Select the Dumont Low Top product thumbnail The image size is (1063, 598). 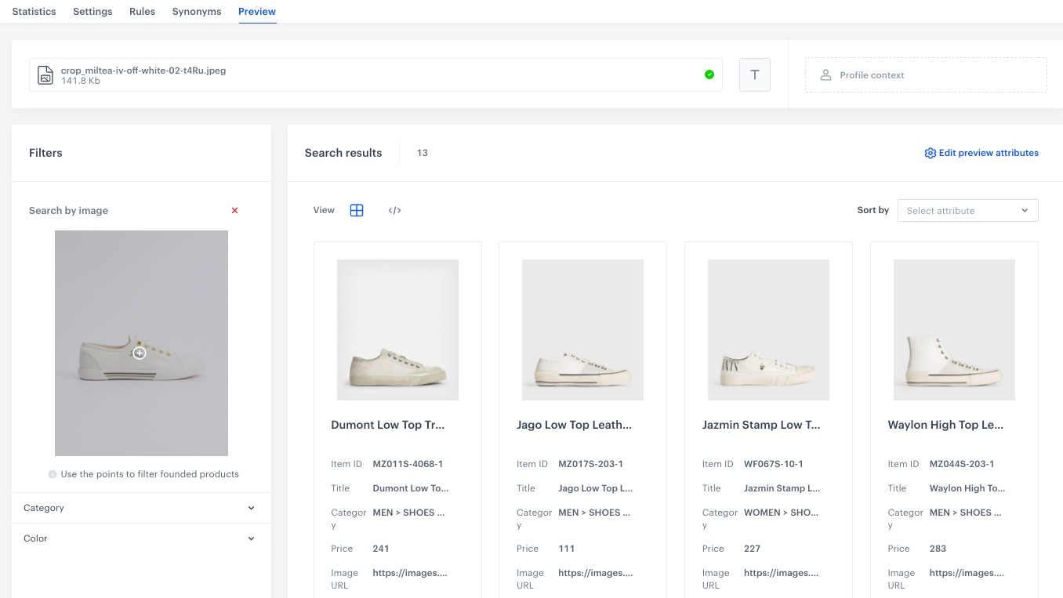pos(397,330)
